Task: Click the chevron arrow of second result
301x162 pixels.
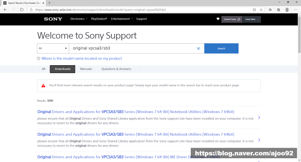Action: coord(259,140)
